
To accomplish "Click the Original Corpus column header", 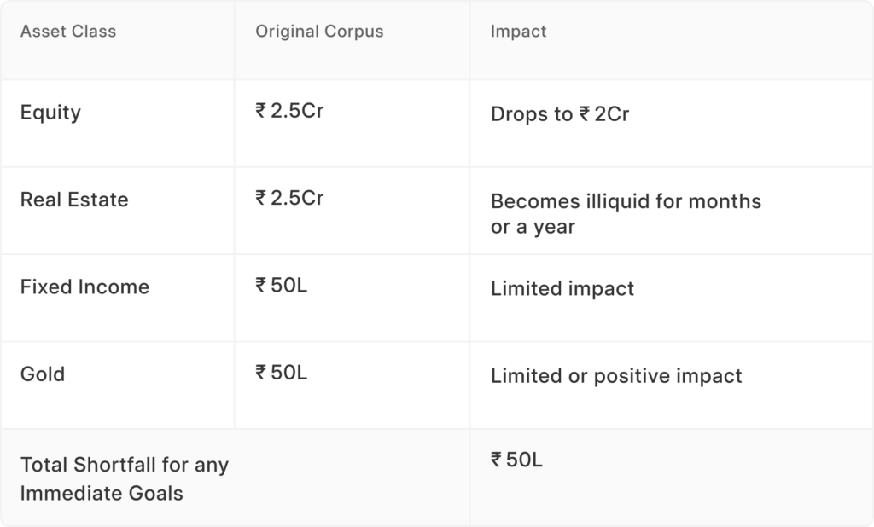I will 319,32.
